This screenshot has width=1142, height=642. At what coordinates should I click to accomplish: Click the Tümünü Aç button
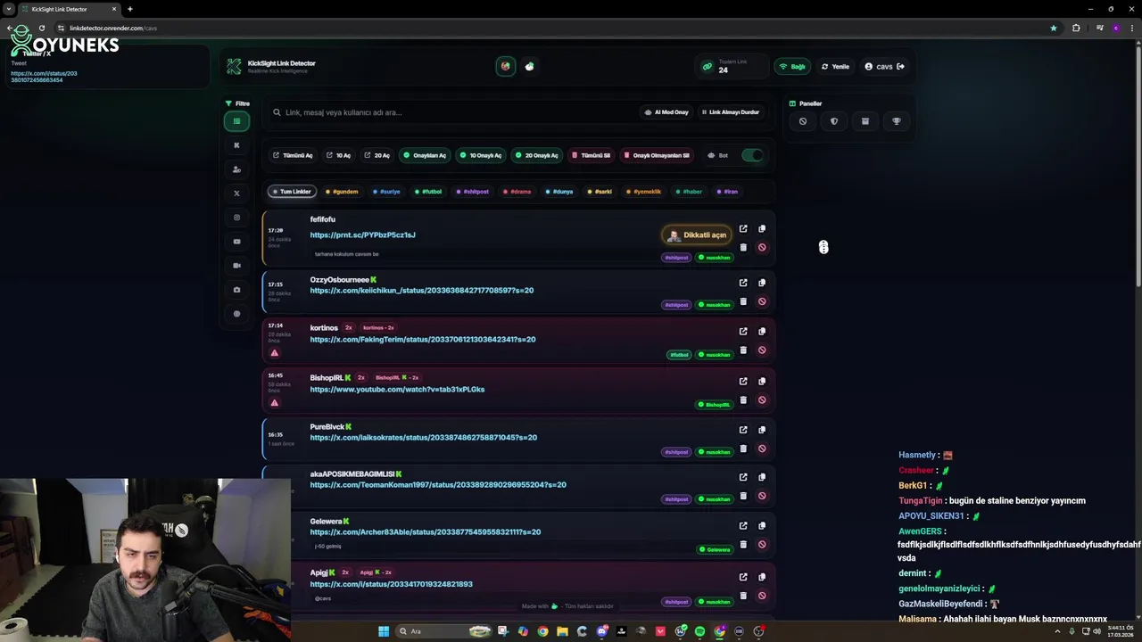tap(293, 155)
